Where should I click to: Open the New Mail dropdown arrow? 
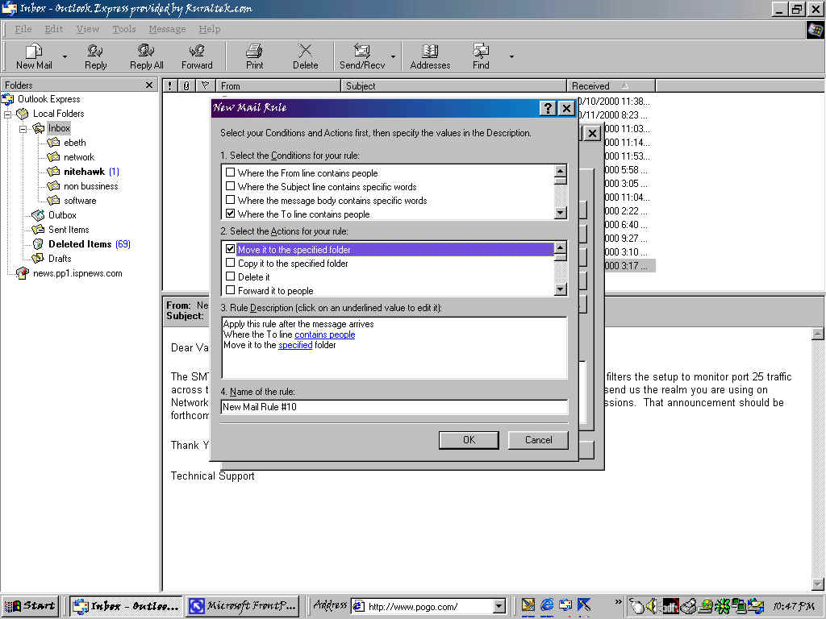(65, 56)
